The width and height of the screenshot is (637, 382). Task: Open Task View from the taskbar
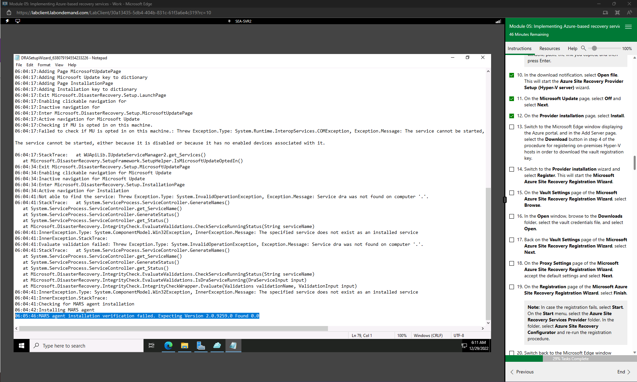pos(152,346)
